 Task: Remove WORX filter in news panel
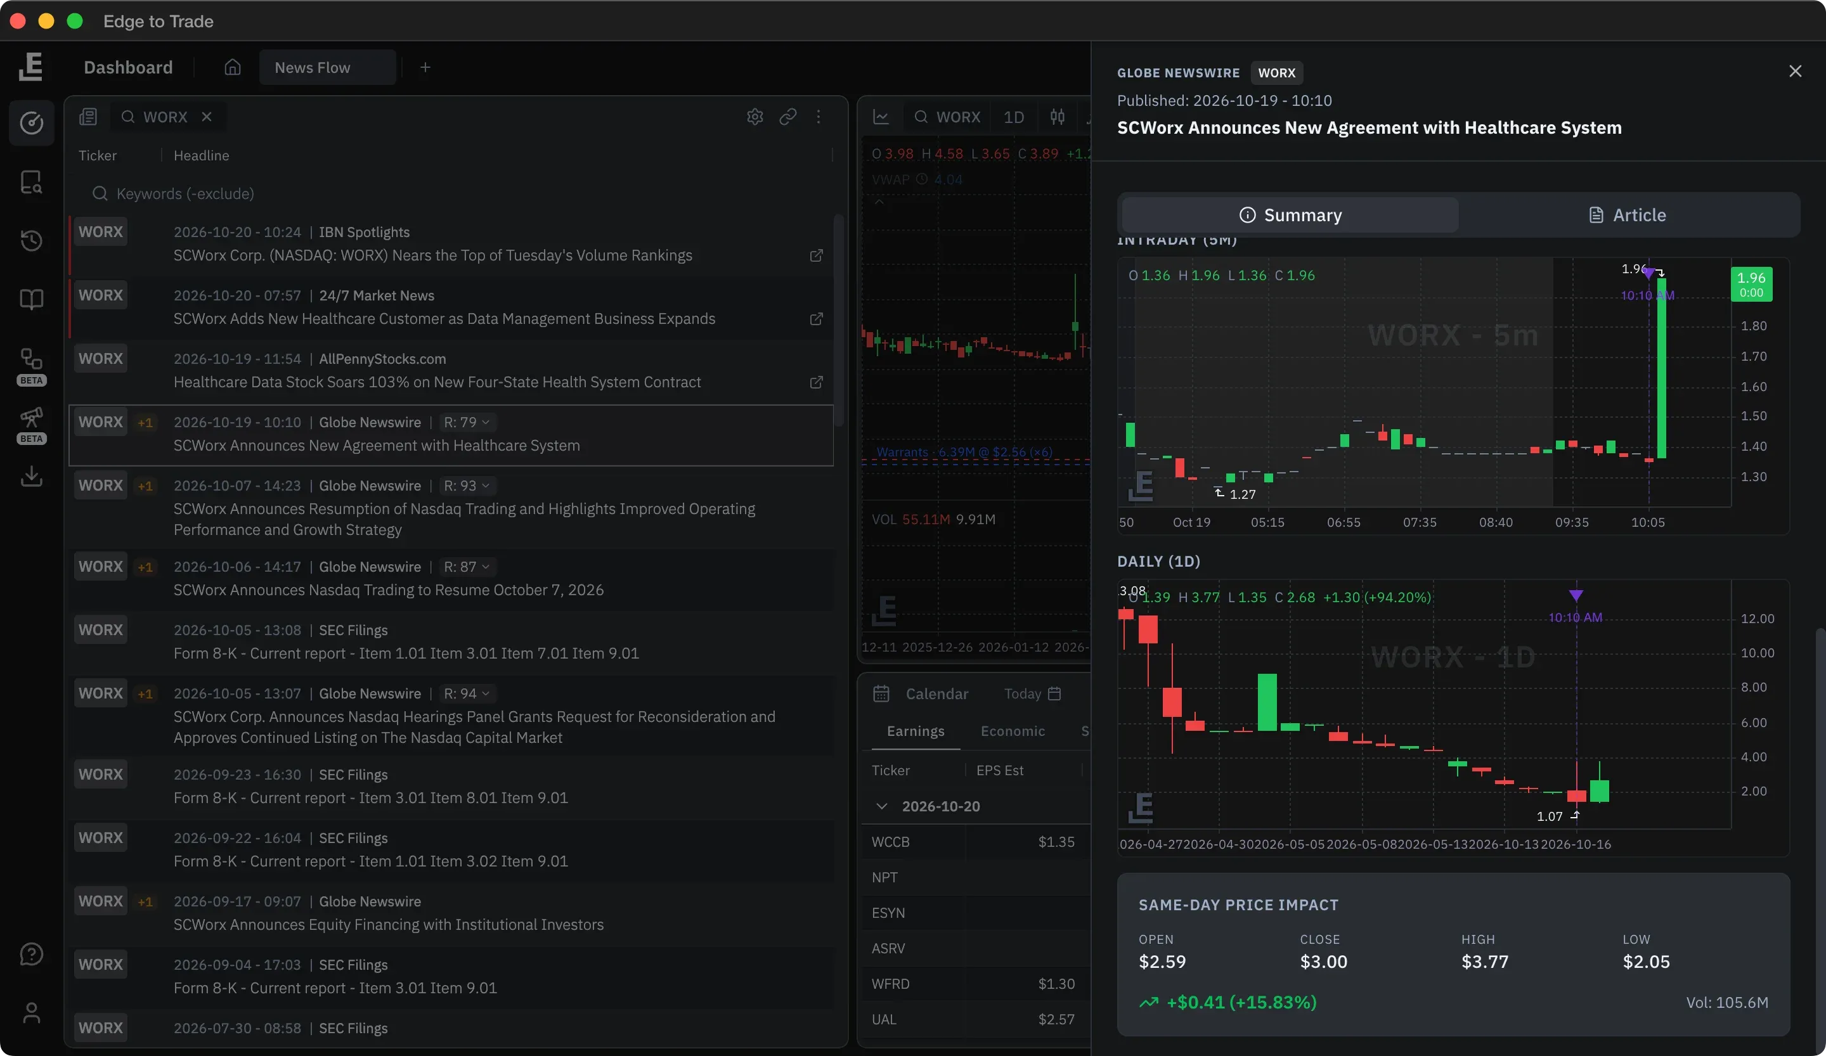[207, 117]
